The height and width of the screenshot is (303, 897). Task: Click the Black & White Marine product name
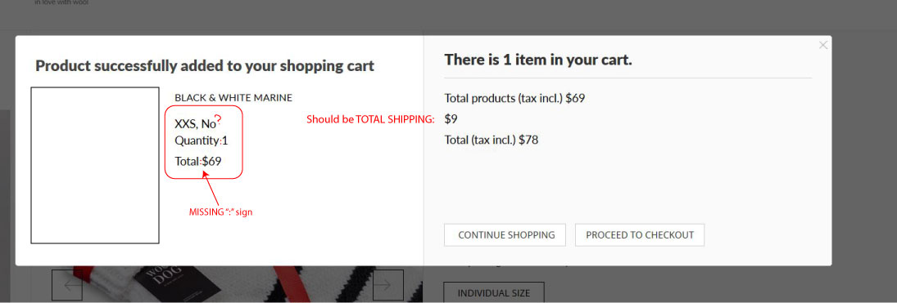point(233,97)
